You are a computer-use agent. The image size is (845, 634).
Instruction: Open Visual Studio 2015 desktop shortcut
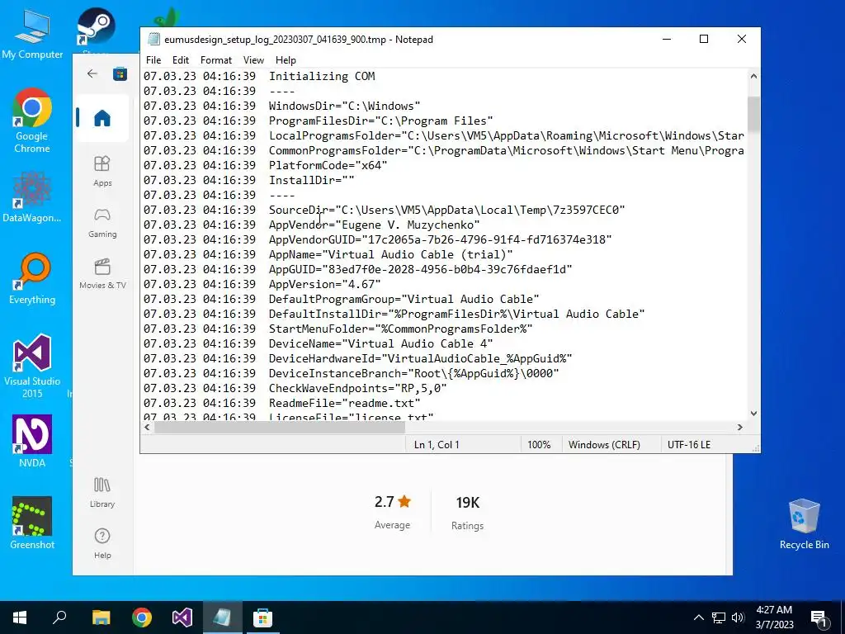click(32, 366)
